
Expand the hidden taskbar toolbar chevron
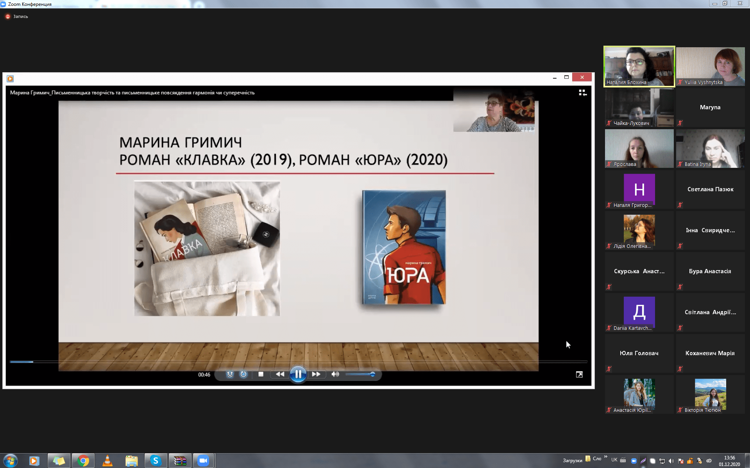(605, 457)
